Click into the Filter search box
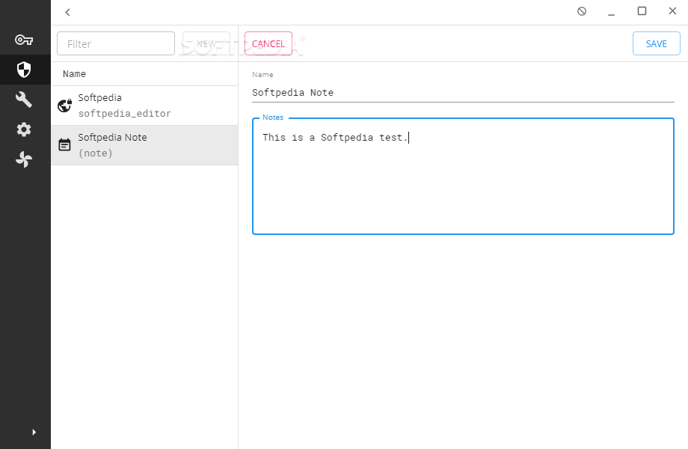 point(116,43)
